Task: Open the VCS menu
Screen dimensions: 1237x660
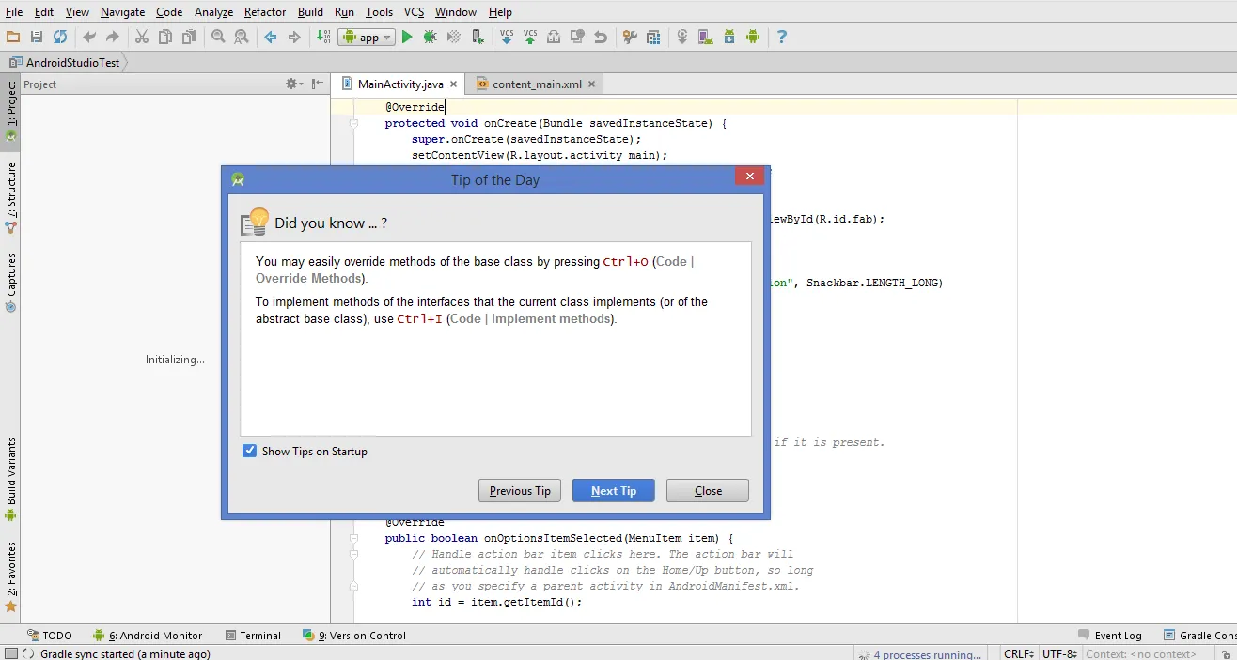Action: 415,12
